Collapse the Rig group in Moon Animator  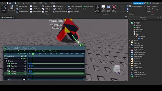click(5, 59)
